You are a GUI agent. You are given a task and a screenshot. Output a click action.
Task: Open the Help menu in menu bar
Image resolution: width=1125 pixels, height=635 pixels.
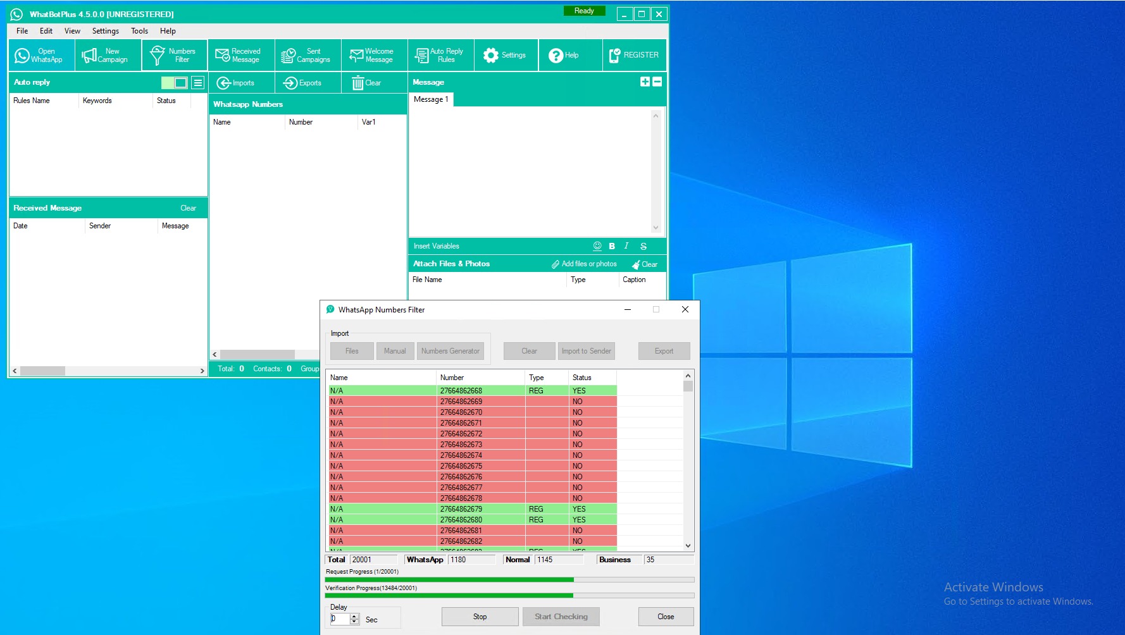tap(168, 31)
